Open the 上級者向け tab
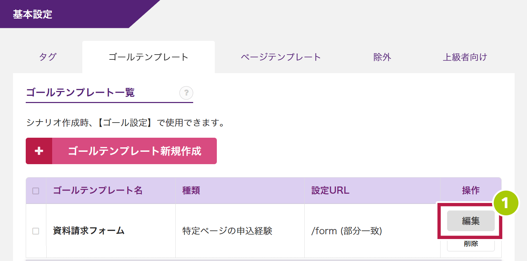The height and width of the screenshot is (261, 527). 465,57
